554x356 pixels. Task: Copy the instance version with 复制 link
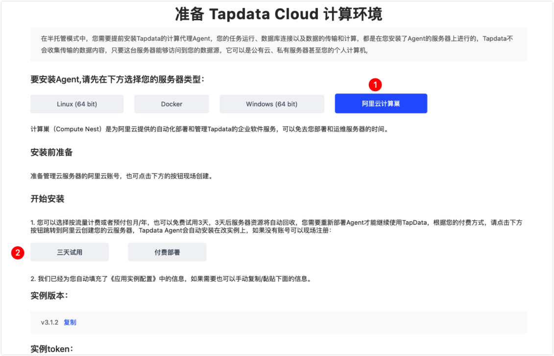(70, 322)
